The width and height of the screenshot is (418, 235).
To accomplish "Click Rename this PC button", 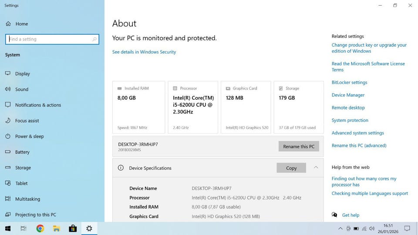I will point(299,146).
